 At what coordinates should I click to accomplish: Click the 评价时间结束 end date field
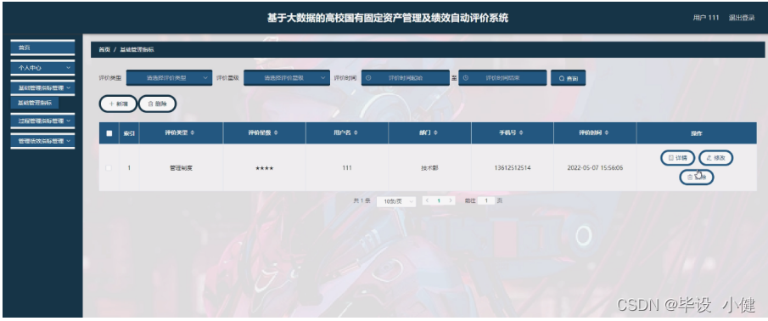pyautogui.click(x=502, y=78)
